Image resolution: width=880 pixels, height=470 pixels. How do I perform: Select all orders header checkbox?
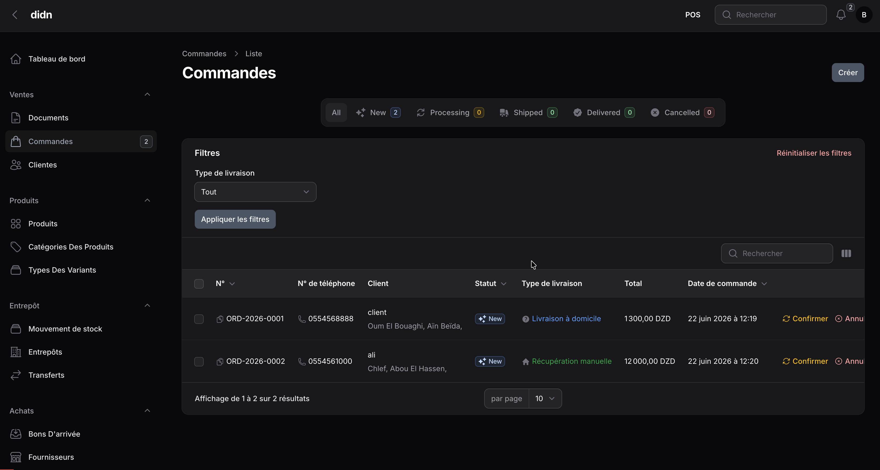click(x=199, y=284)
